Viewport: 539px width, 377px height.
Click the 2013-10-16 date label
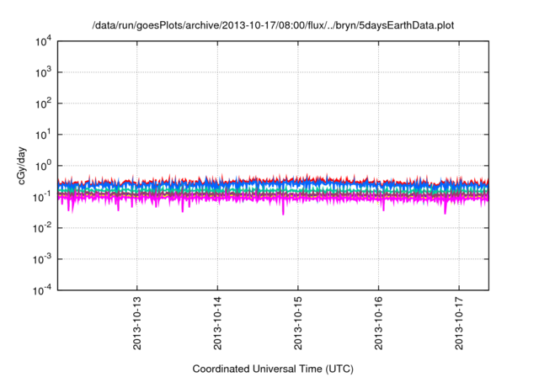378,323
